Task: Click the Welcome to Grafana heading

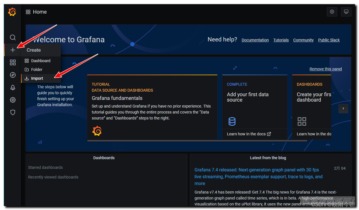Action: tap(69, 39)
